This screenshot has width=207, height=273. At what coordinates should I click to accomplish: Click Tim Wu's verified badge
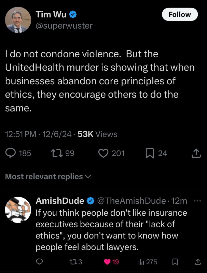click(73, 14)
